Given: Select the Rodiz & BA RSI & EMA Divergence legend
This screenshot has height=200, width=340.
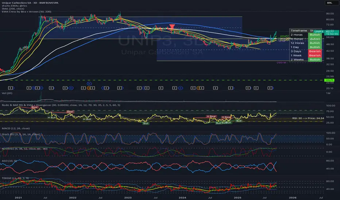Looking at the screenshot, I should 61,105.
